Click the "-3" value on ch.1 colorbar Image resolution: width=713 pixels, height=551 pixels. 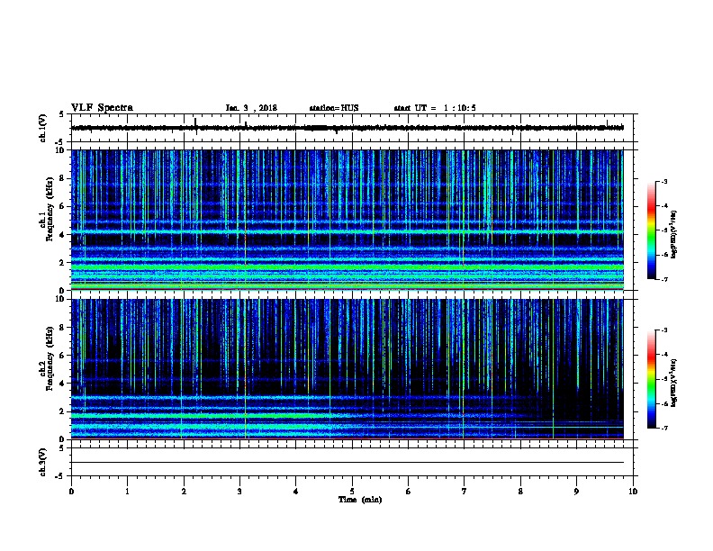click(x=664, y=181)
